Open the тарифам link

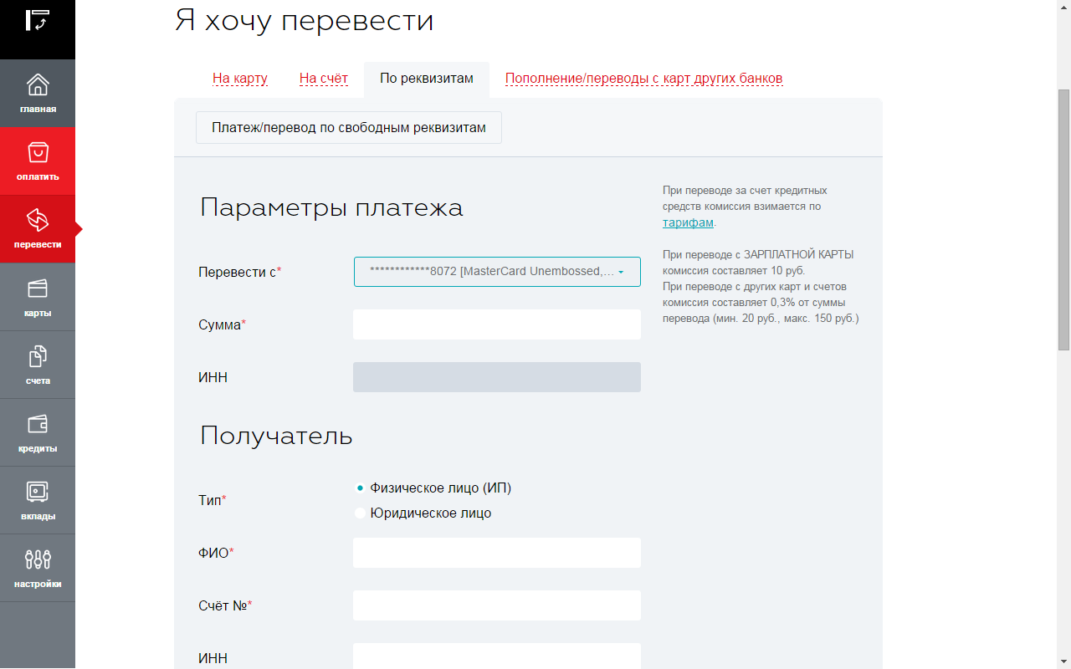tap(688, 222)
